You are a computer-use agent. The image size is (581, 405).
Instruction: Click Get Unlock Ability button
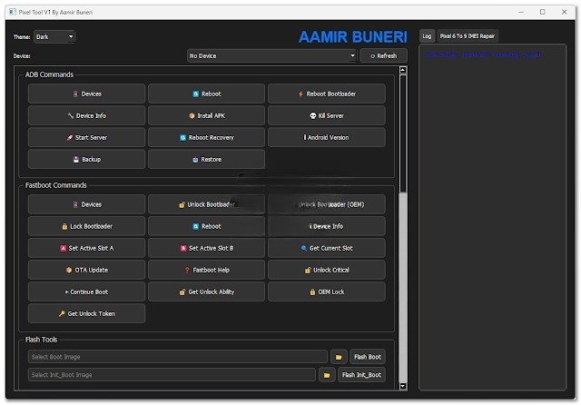coord(206,292)
